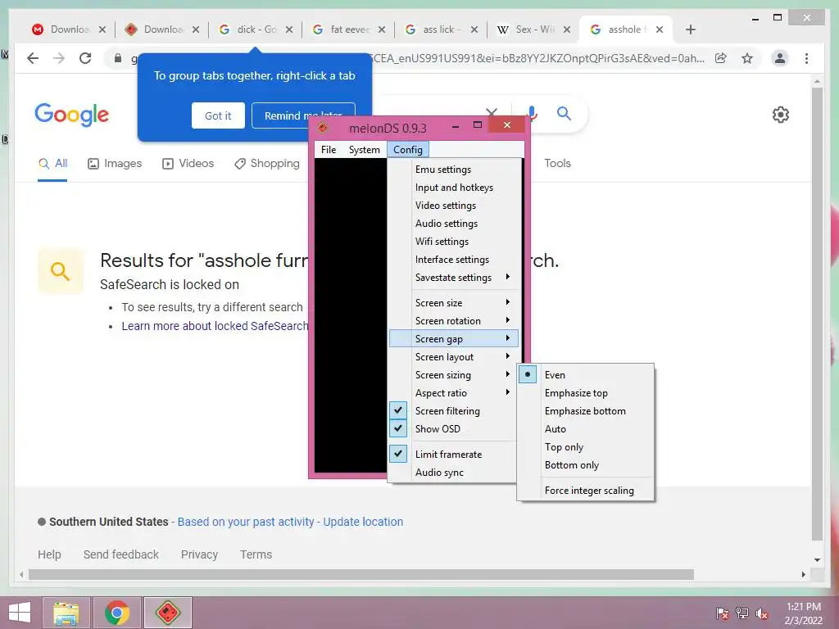Select Even screen sizing
The width and height of the screenshot is (839, 629).
(x=585, y=375)
